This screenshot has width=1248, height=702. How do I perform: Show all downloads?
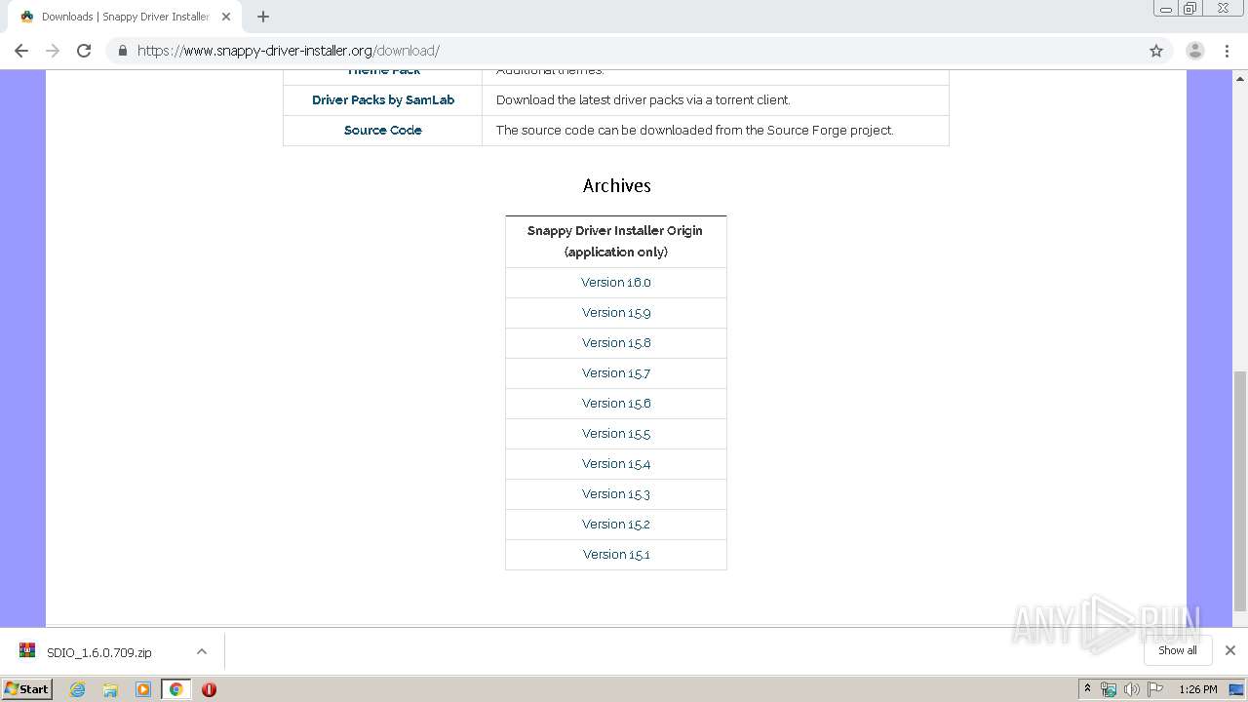(x=1178, y=650)
